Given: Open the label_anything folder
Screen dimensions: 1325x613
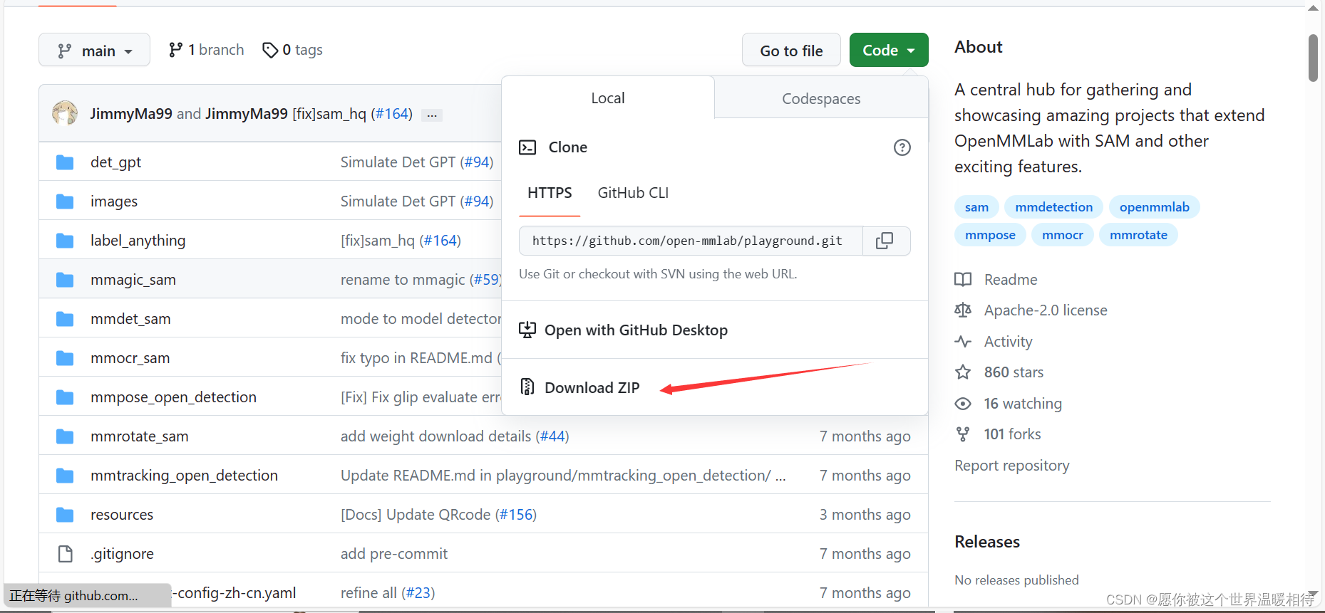Looking at the screenshot, I should click(138, 241).
